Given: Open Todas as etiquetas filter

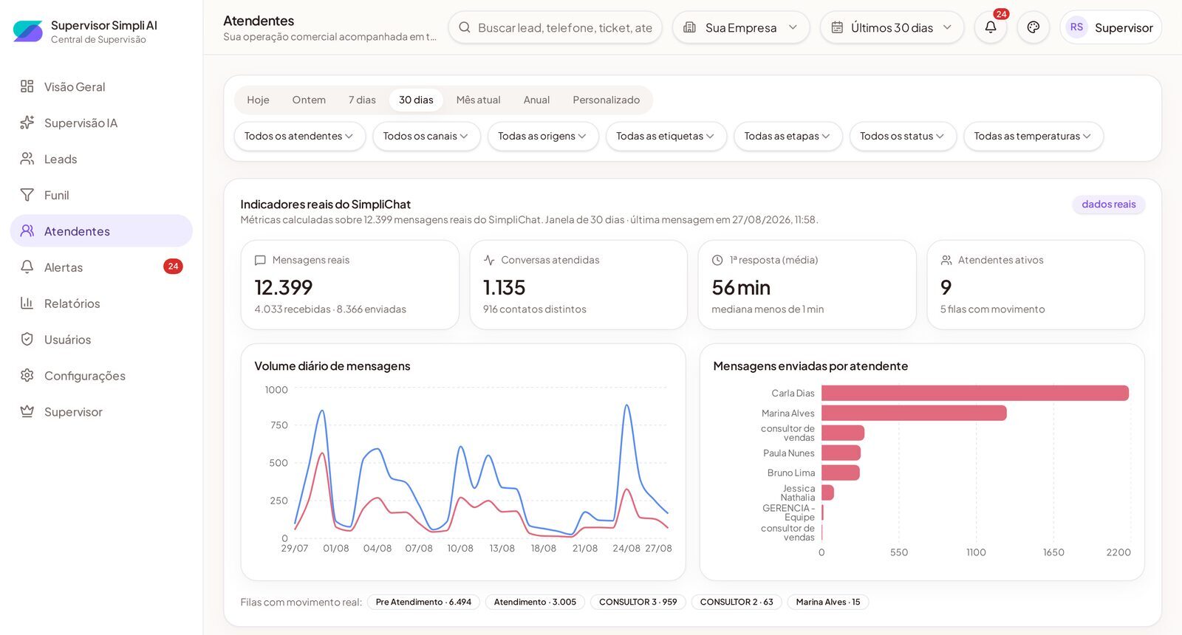Looking at the screenshot, I should [666, 137].
